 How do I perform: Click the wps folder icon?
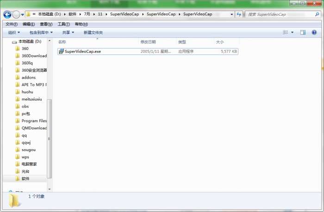click(18, 157)
